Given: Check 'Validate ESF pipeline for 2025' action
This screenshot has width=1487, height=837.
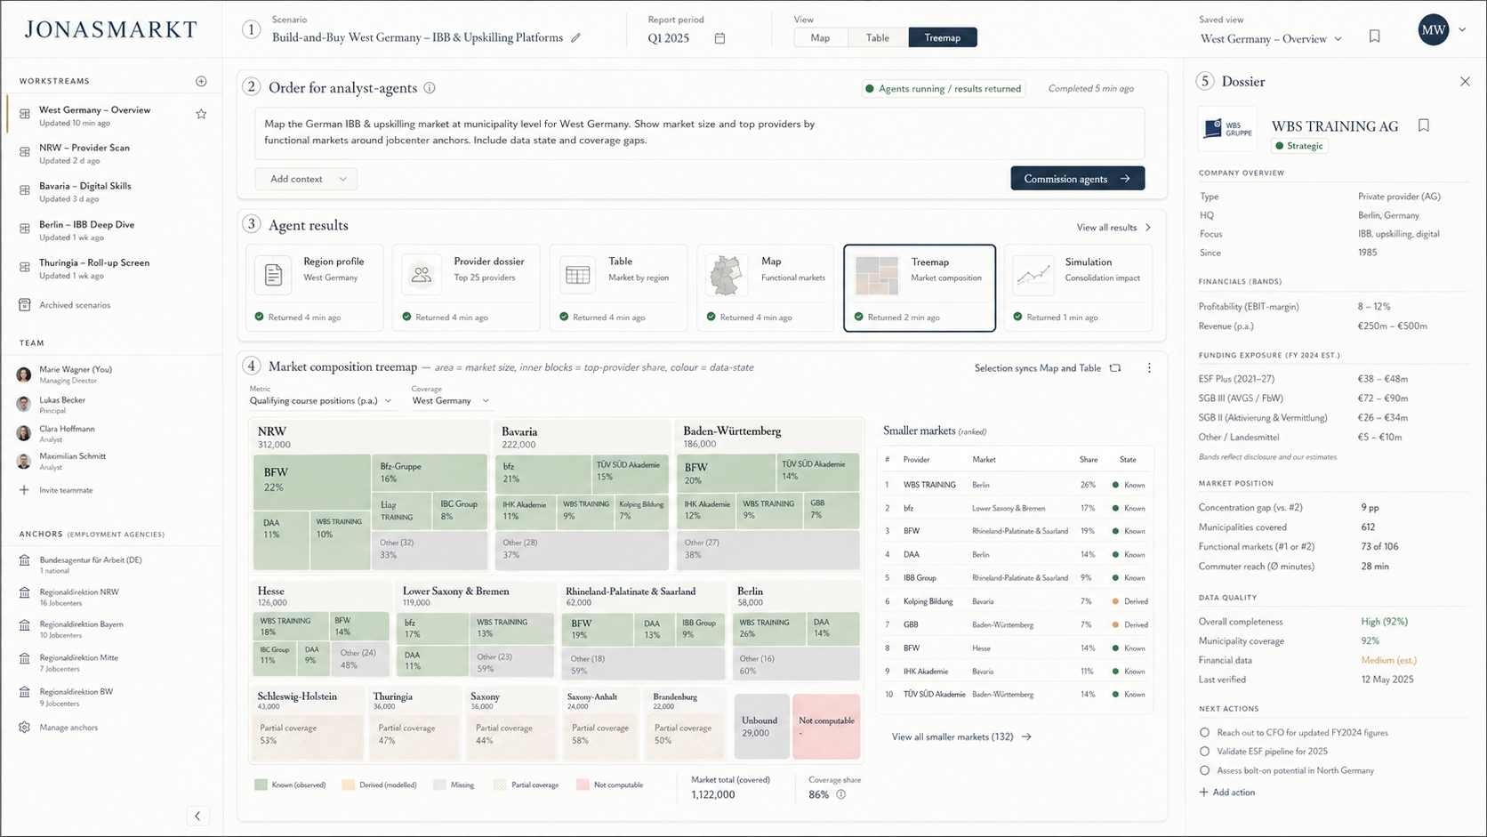Looking at the screenshot, I should (1204, 752).
